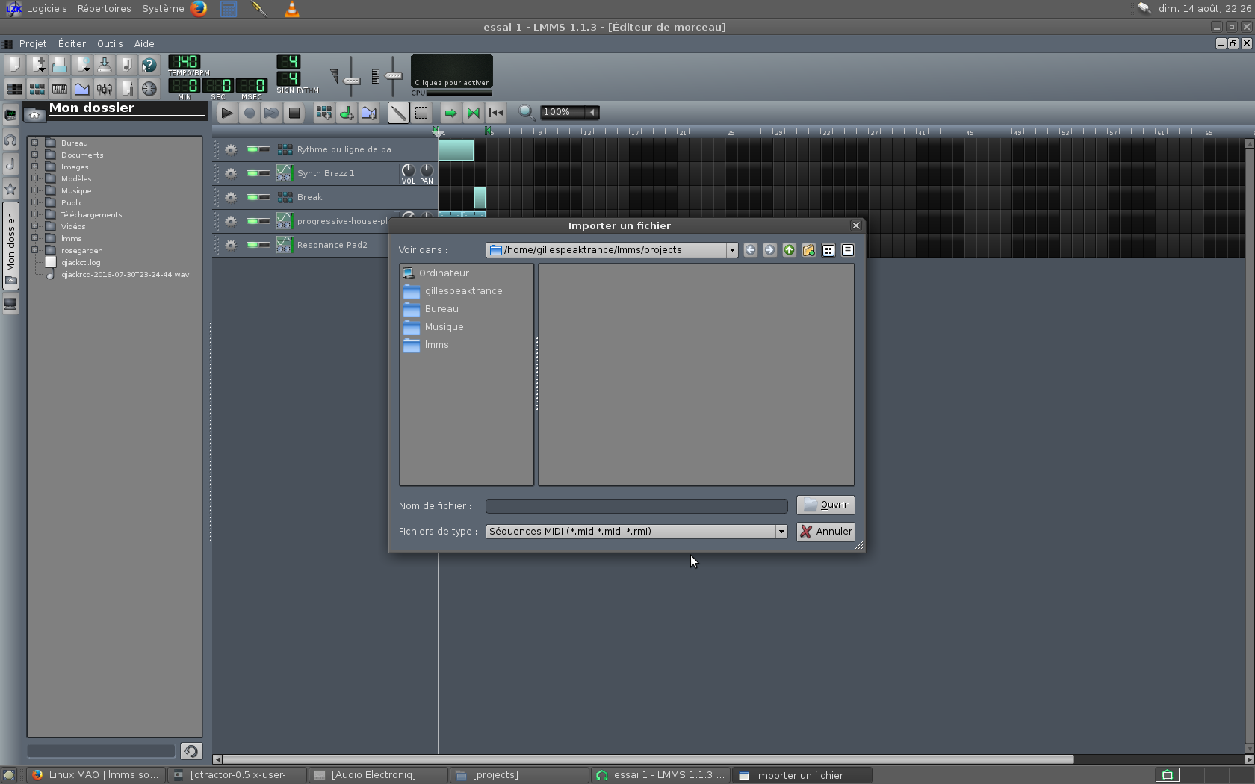Click the record button in Song Editor
This screenshot has width=1255, height=784.
pos(250,113)
